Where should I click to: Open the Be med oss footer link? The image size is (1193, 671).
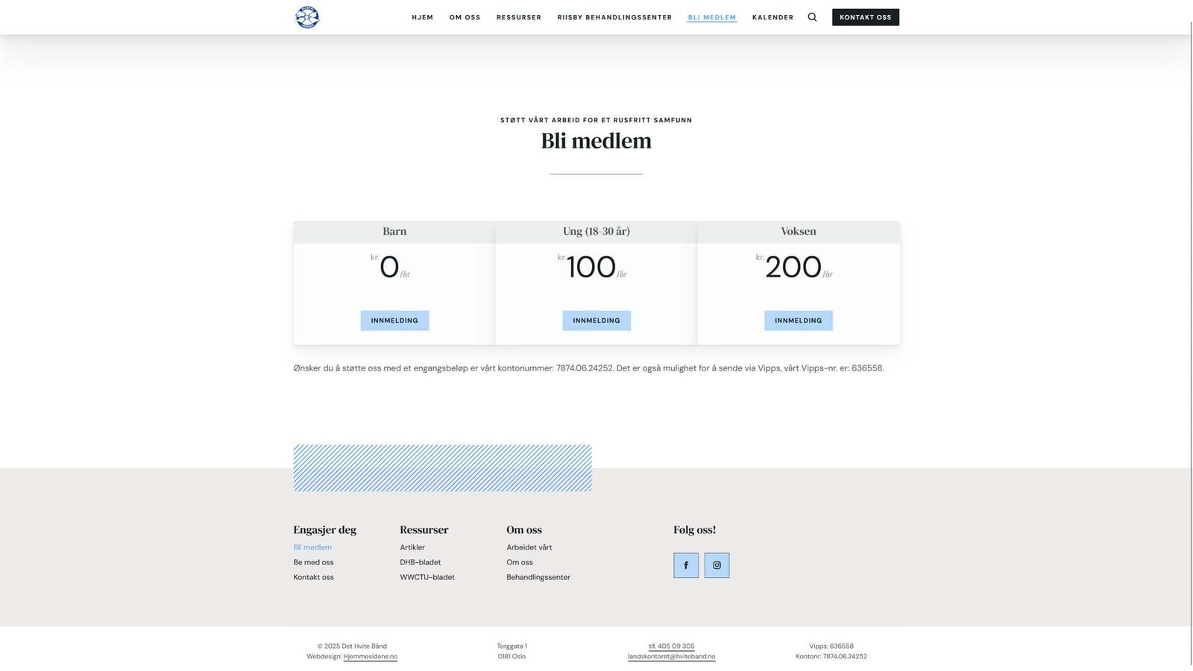tap(313, 562)
